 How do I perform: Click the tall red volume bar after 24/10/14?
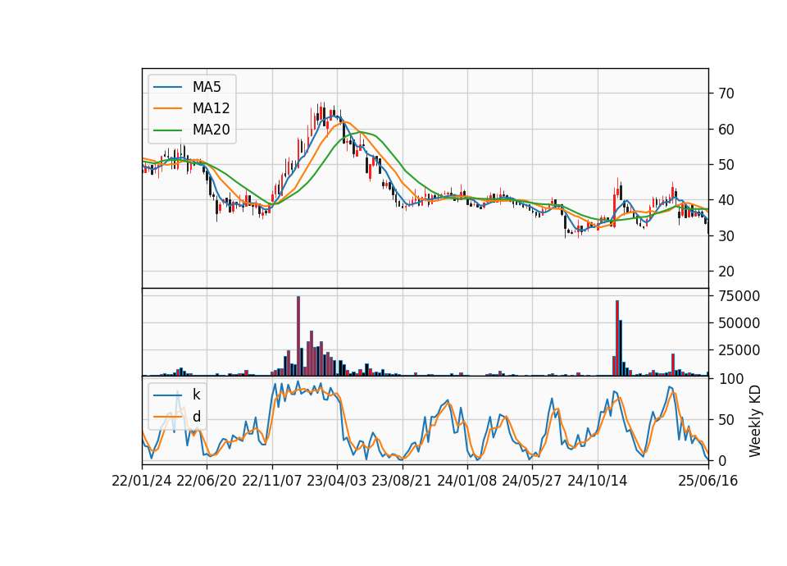tap(616, 338)
